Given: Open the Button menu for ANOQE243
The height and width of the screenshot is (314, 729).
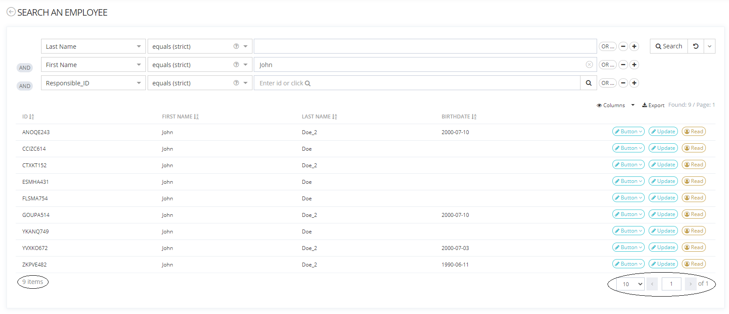Looking at the screenshot, I should [628, 132].
